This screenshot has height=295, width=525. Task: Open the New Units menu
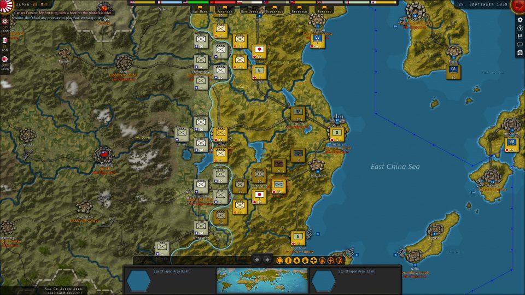tap(249, 10)
